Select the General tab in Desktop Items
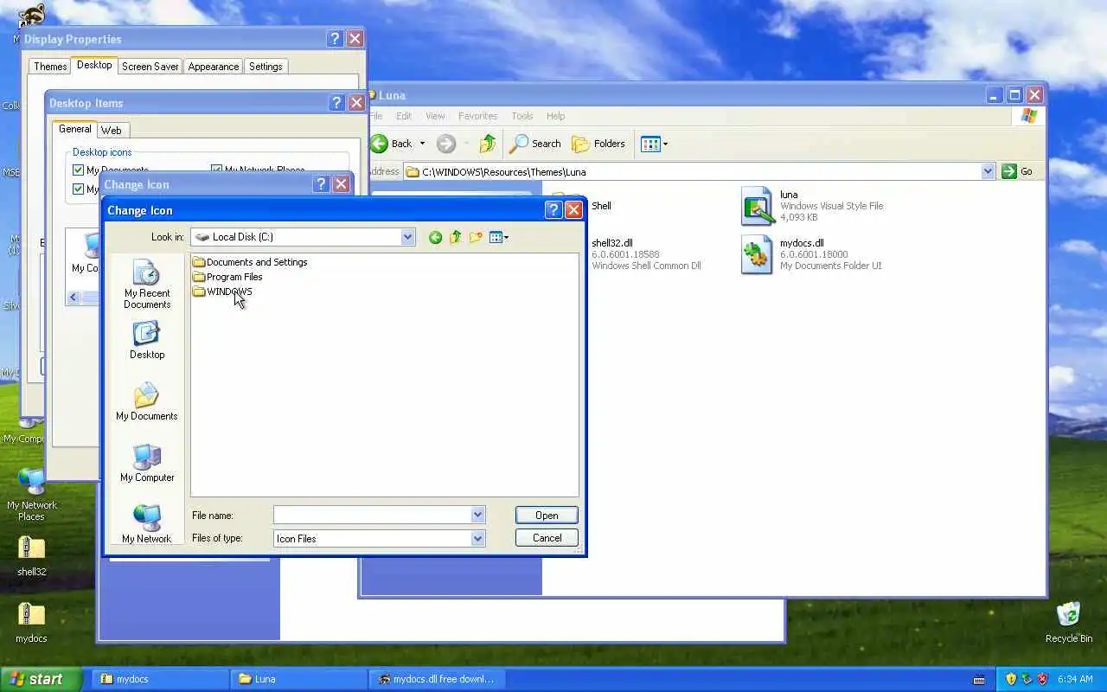Screen dimensions: 1107x692 pyautogui.click(x=75, y=129)
